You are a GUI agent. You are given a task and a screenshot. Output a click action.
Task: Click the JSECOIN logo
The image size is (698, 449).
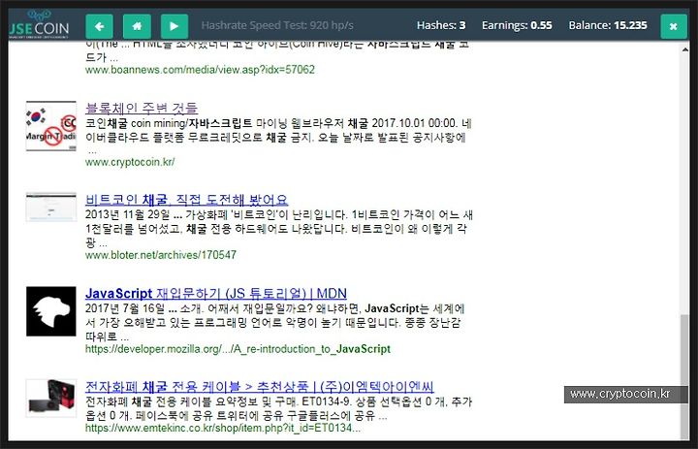click(x=39, y=25)
